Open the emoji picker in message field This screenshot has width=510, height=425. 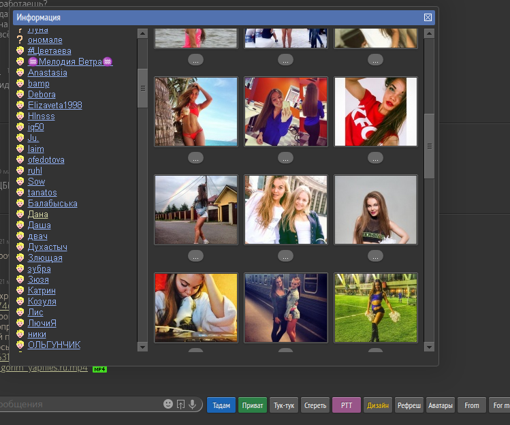(168, 405)
